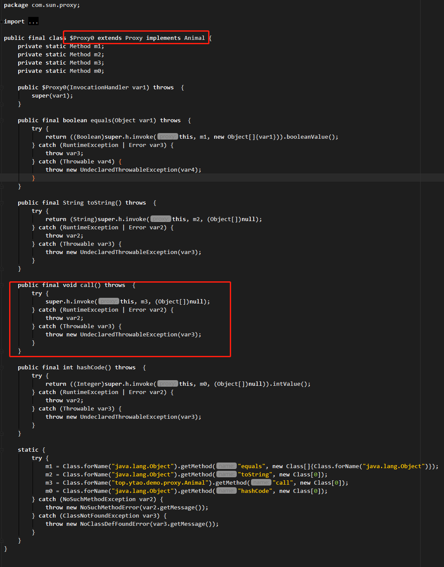Click the "toString" string literal

coord(255,475)
